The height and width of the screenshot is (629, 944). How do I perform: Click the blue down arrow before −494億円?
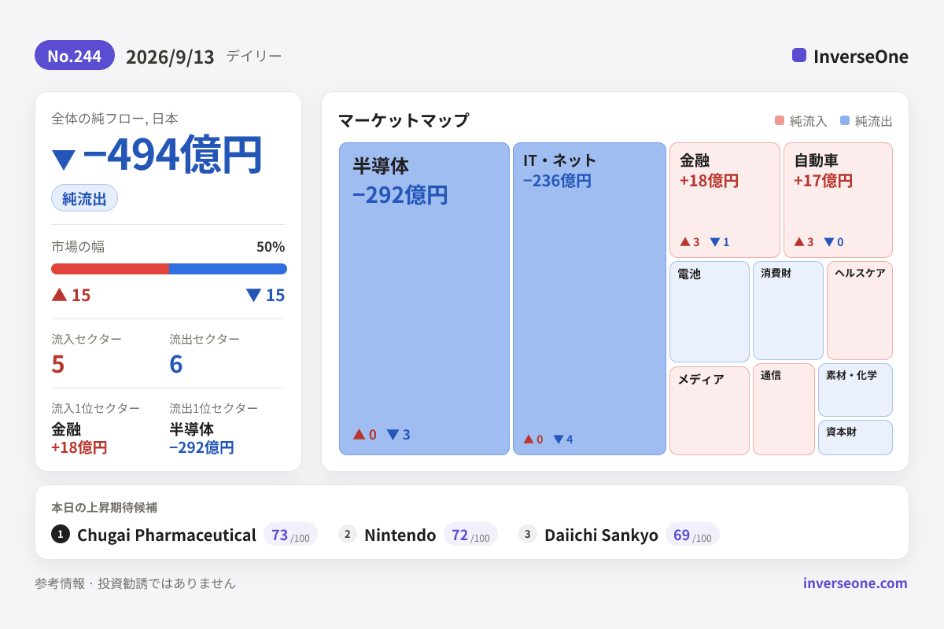click(x=64, y=160)
